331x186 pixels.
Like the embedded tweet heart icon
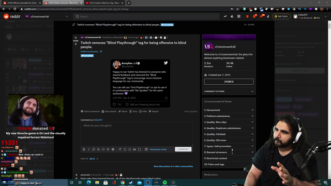point(114,104)
